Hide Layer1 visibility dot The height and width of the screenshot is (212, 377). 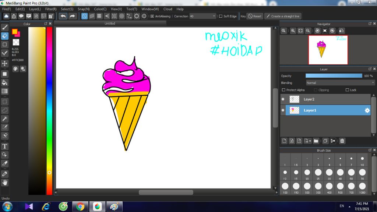[x=283, y=110]
